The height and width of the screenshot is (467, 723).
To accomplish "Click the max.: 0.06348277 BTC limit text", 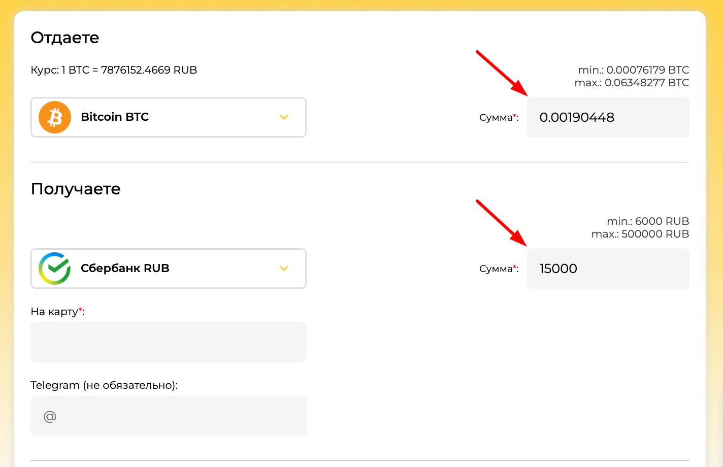I will point(632,83).
